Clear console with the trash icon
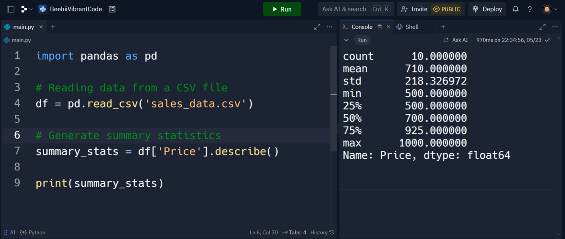The width and height of the screenshot is (565, 239). point(380,27)
